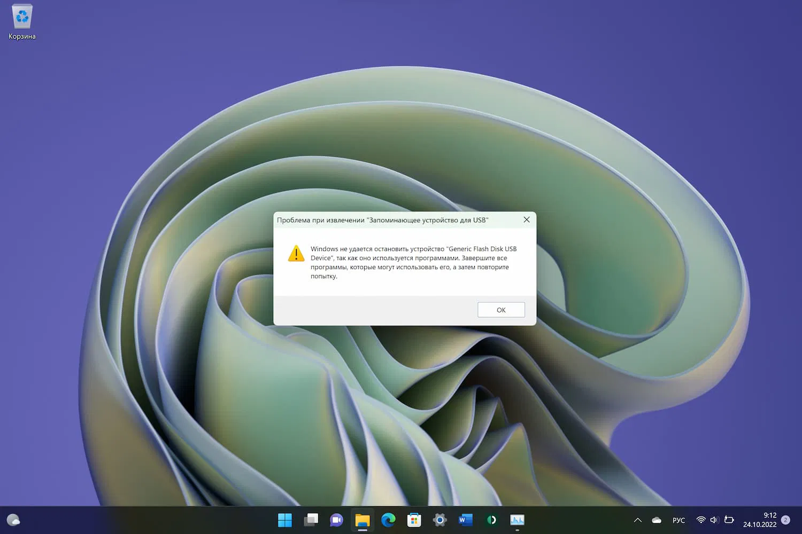Open Microsoft Store from the taskbar
The width and height of the screenshot is (802, 534).
(414, 520)
